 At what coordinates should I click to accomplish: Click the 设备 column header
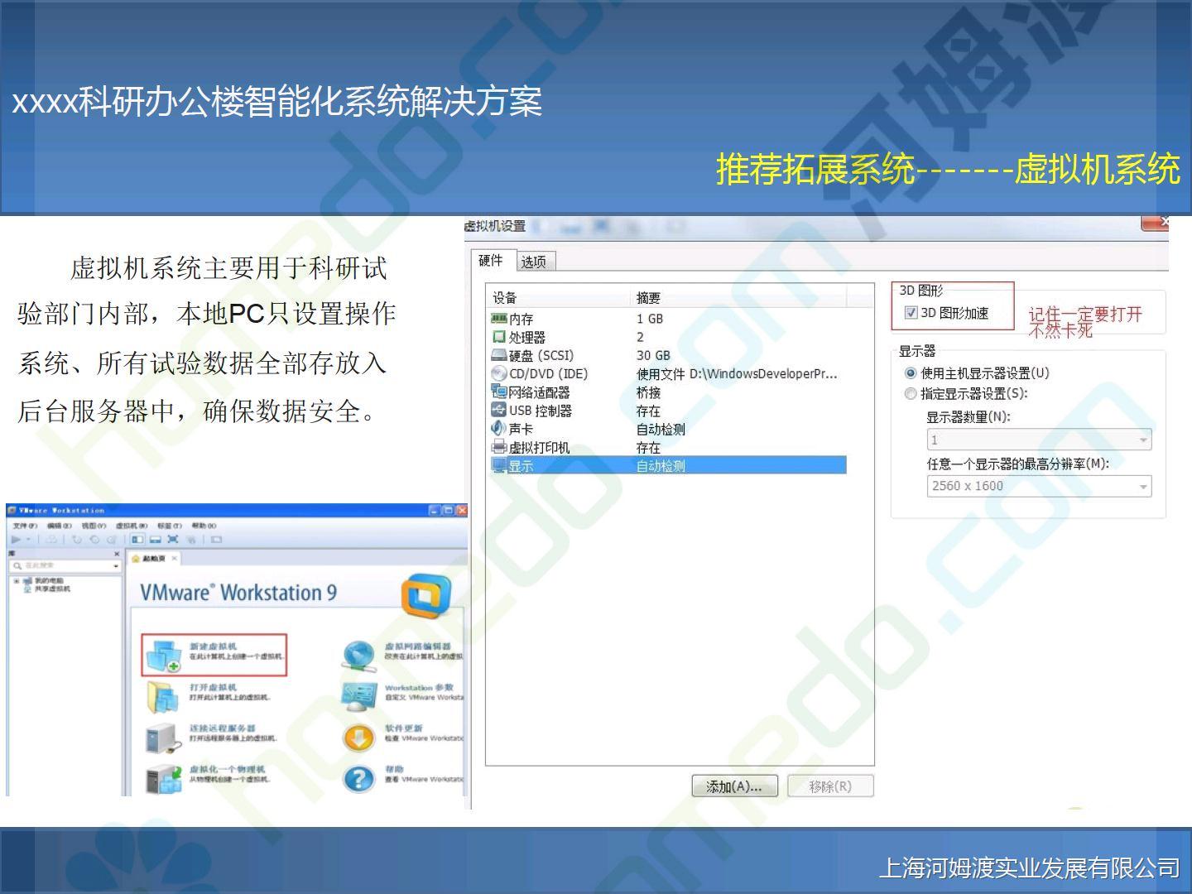pos(560,298)
